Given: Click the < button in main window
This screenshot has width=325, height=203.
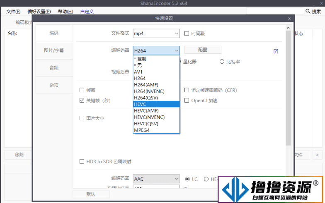Looking at the screenshot, I should 318,155.
